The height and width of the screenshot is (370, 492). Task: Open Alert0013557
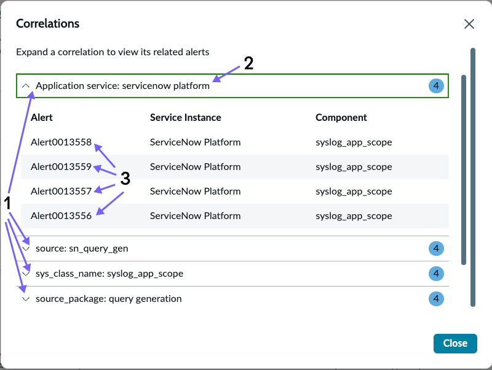(61, 191)
